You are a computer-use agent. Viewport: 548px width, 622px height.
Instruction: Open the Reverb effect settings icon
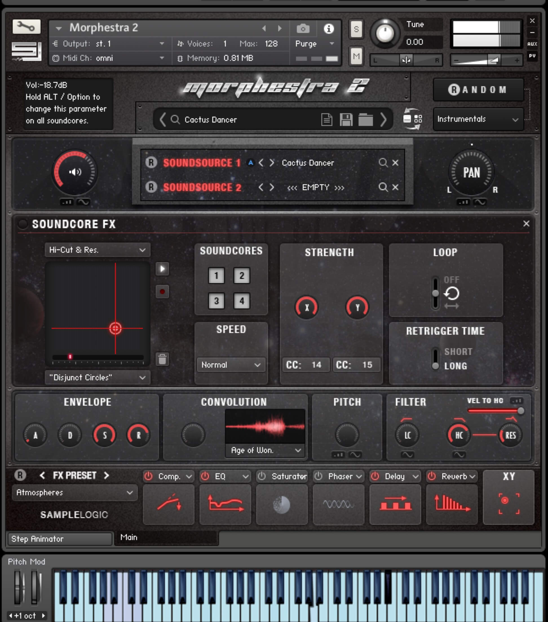point(452,504)
